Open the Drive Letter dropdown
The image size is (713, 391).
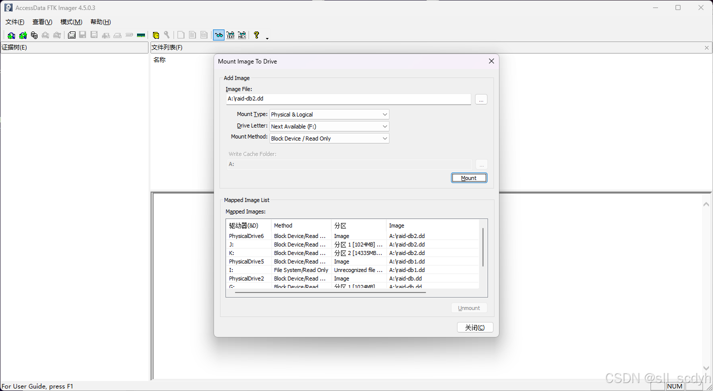pyautogui.click(x=329, y=126)
